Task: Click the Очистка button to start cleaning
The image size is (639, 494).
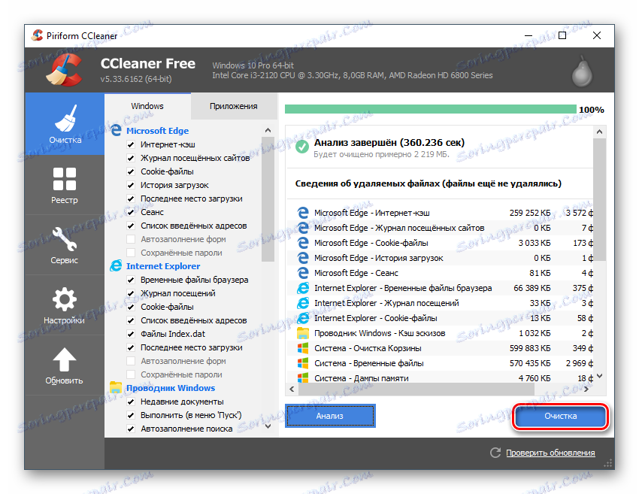Action: (x=560, y=416)
